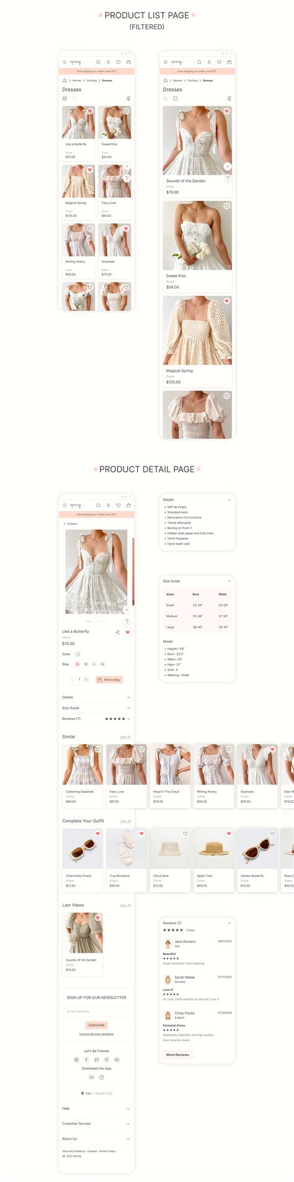Open Twitter icon under Let's Be Friends
Screen dimensions: 294x1182
click(96, 1060)
